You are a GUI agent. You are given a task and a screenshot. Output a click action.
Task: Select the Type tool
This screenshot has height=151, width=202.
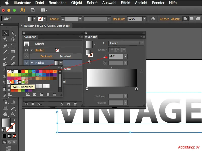13,46
